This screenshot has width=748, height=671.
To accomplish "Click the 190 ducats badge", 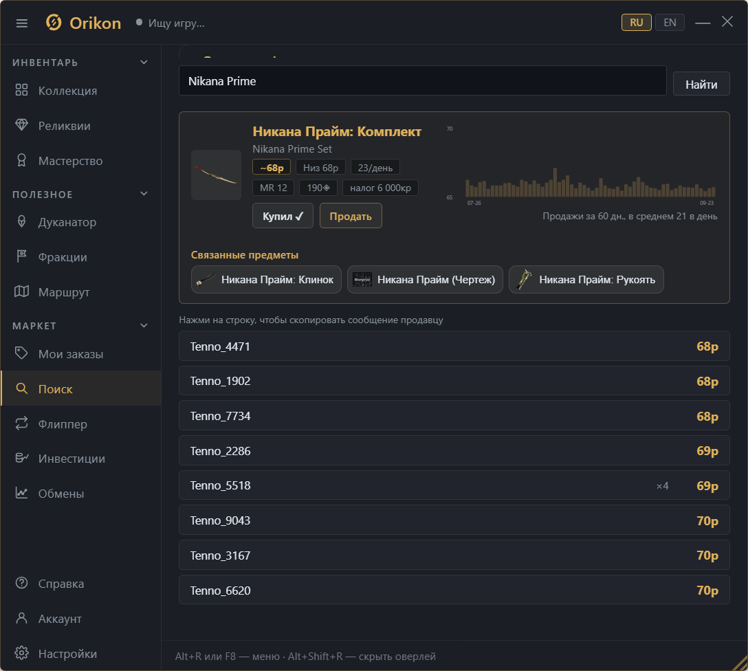I will pyautogui.click(x=318, y=188).
